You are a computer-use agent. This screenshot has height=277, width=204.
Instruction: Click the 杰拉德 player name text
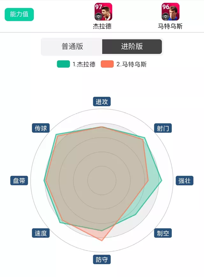click(102, 26)
